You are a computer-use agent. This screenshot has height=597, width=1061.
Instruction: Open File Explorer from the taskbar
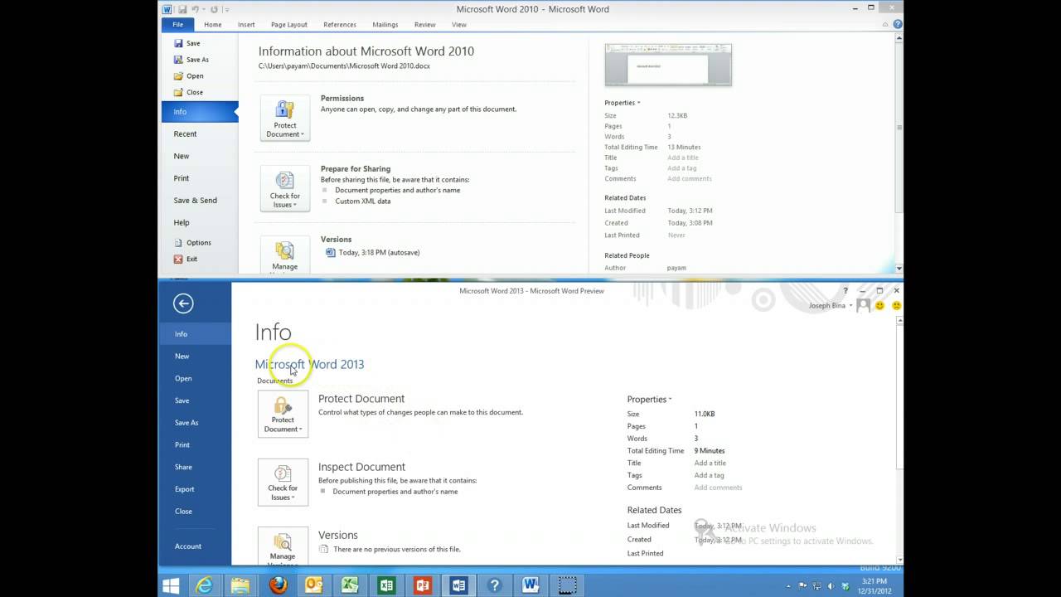tap(240, 586)
